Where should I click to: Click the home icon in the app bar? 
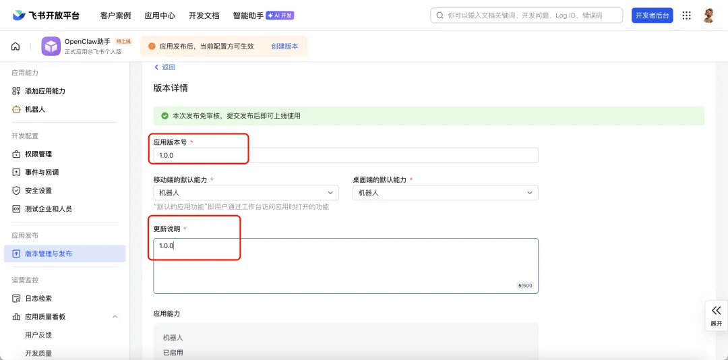(x=16, y=47)
